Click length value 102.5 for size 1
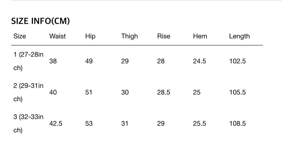The image size is (293, 147). (x=237, y=61)
